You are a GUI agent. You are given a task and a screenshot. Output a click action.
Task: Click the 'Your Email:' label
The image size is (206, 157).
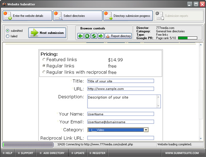[x=72, y=122]
